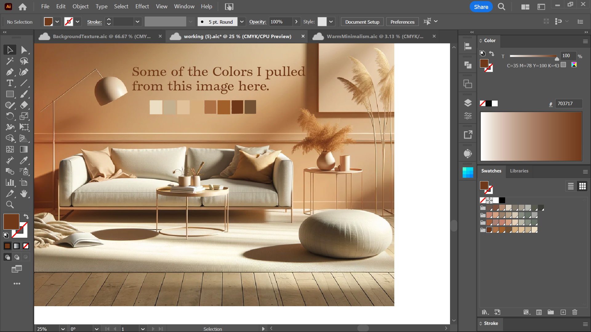Viewport: 591px width, 332px height.
Task: Switch to Draw Behind mode
Action: click(x=17, y=257)
